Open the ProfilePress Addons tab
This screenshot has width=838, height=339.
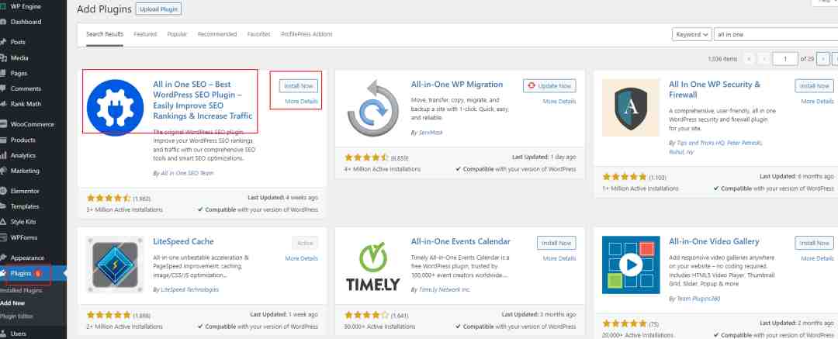[306, 34]
